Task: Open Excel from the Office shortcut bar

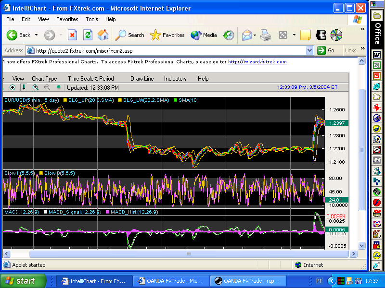Action: tap(377, 65)
